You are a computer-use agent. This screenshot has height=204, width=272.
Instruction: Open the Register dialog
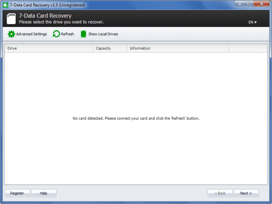tap(17, 193)
